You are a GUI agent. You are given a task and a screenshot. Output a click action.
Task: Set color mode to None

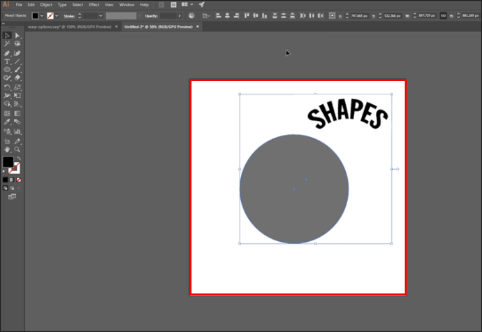click(x=19, y=180)
